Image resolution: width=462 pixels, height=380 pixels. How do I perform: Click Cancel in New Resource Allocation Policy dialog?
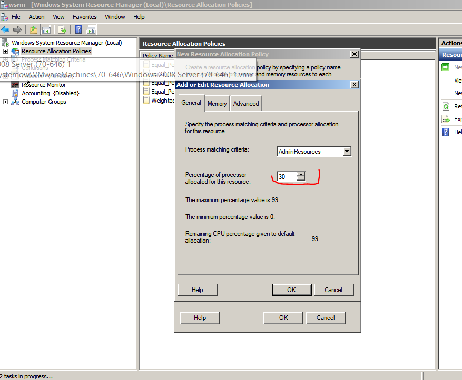coord(326,318)
